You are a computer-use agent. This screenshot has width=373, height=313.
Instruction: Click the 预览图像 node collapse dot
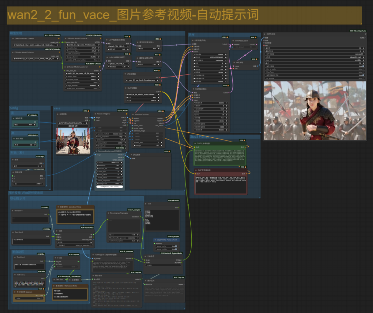tap(131, 155)
